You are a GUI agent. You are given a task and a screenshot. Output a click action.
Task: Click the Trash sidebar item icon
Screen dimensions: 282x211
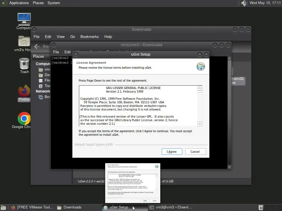[x=41, y=86]
